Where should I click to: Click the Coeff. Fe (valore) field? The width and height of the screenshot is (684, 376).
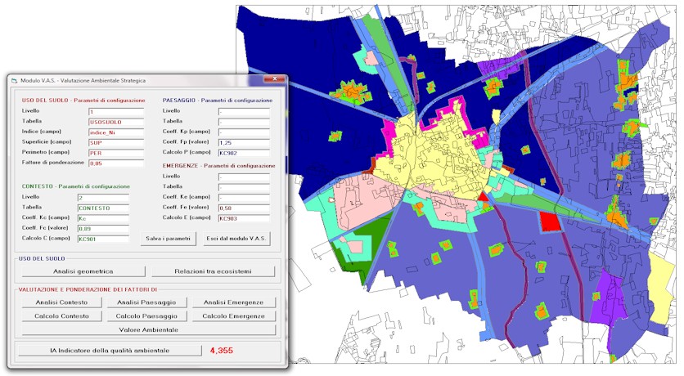click(244, 208)
